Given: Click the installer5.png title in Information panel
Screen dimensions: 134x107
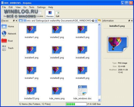Looking at the screenshot, I should coord(117,26).
